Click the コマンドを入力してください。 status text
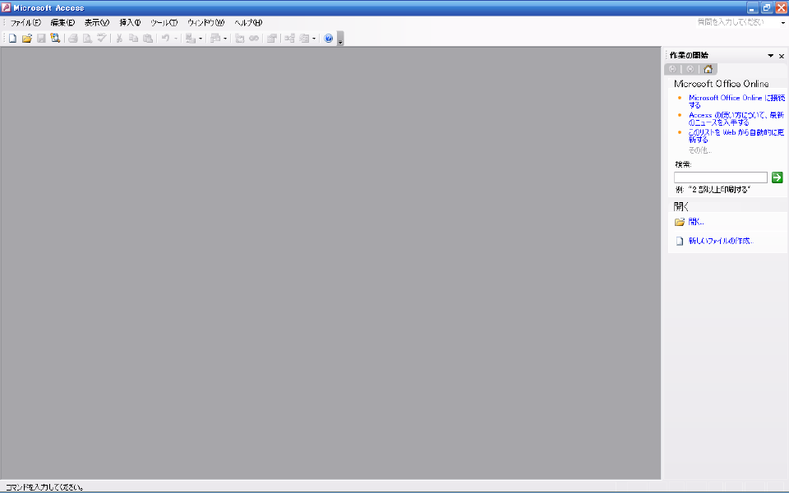Screen dimensions: 789x493 [44, 487]
